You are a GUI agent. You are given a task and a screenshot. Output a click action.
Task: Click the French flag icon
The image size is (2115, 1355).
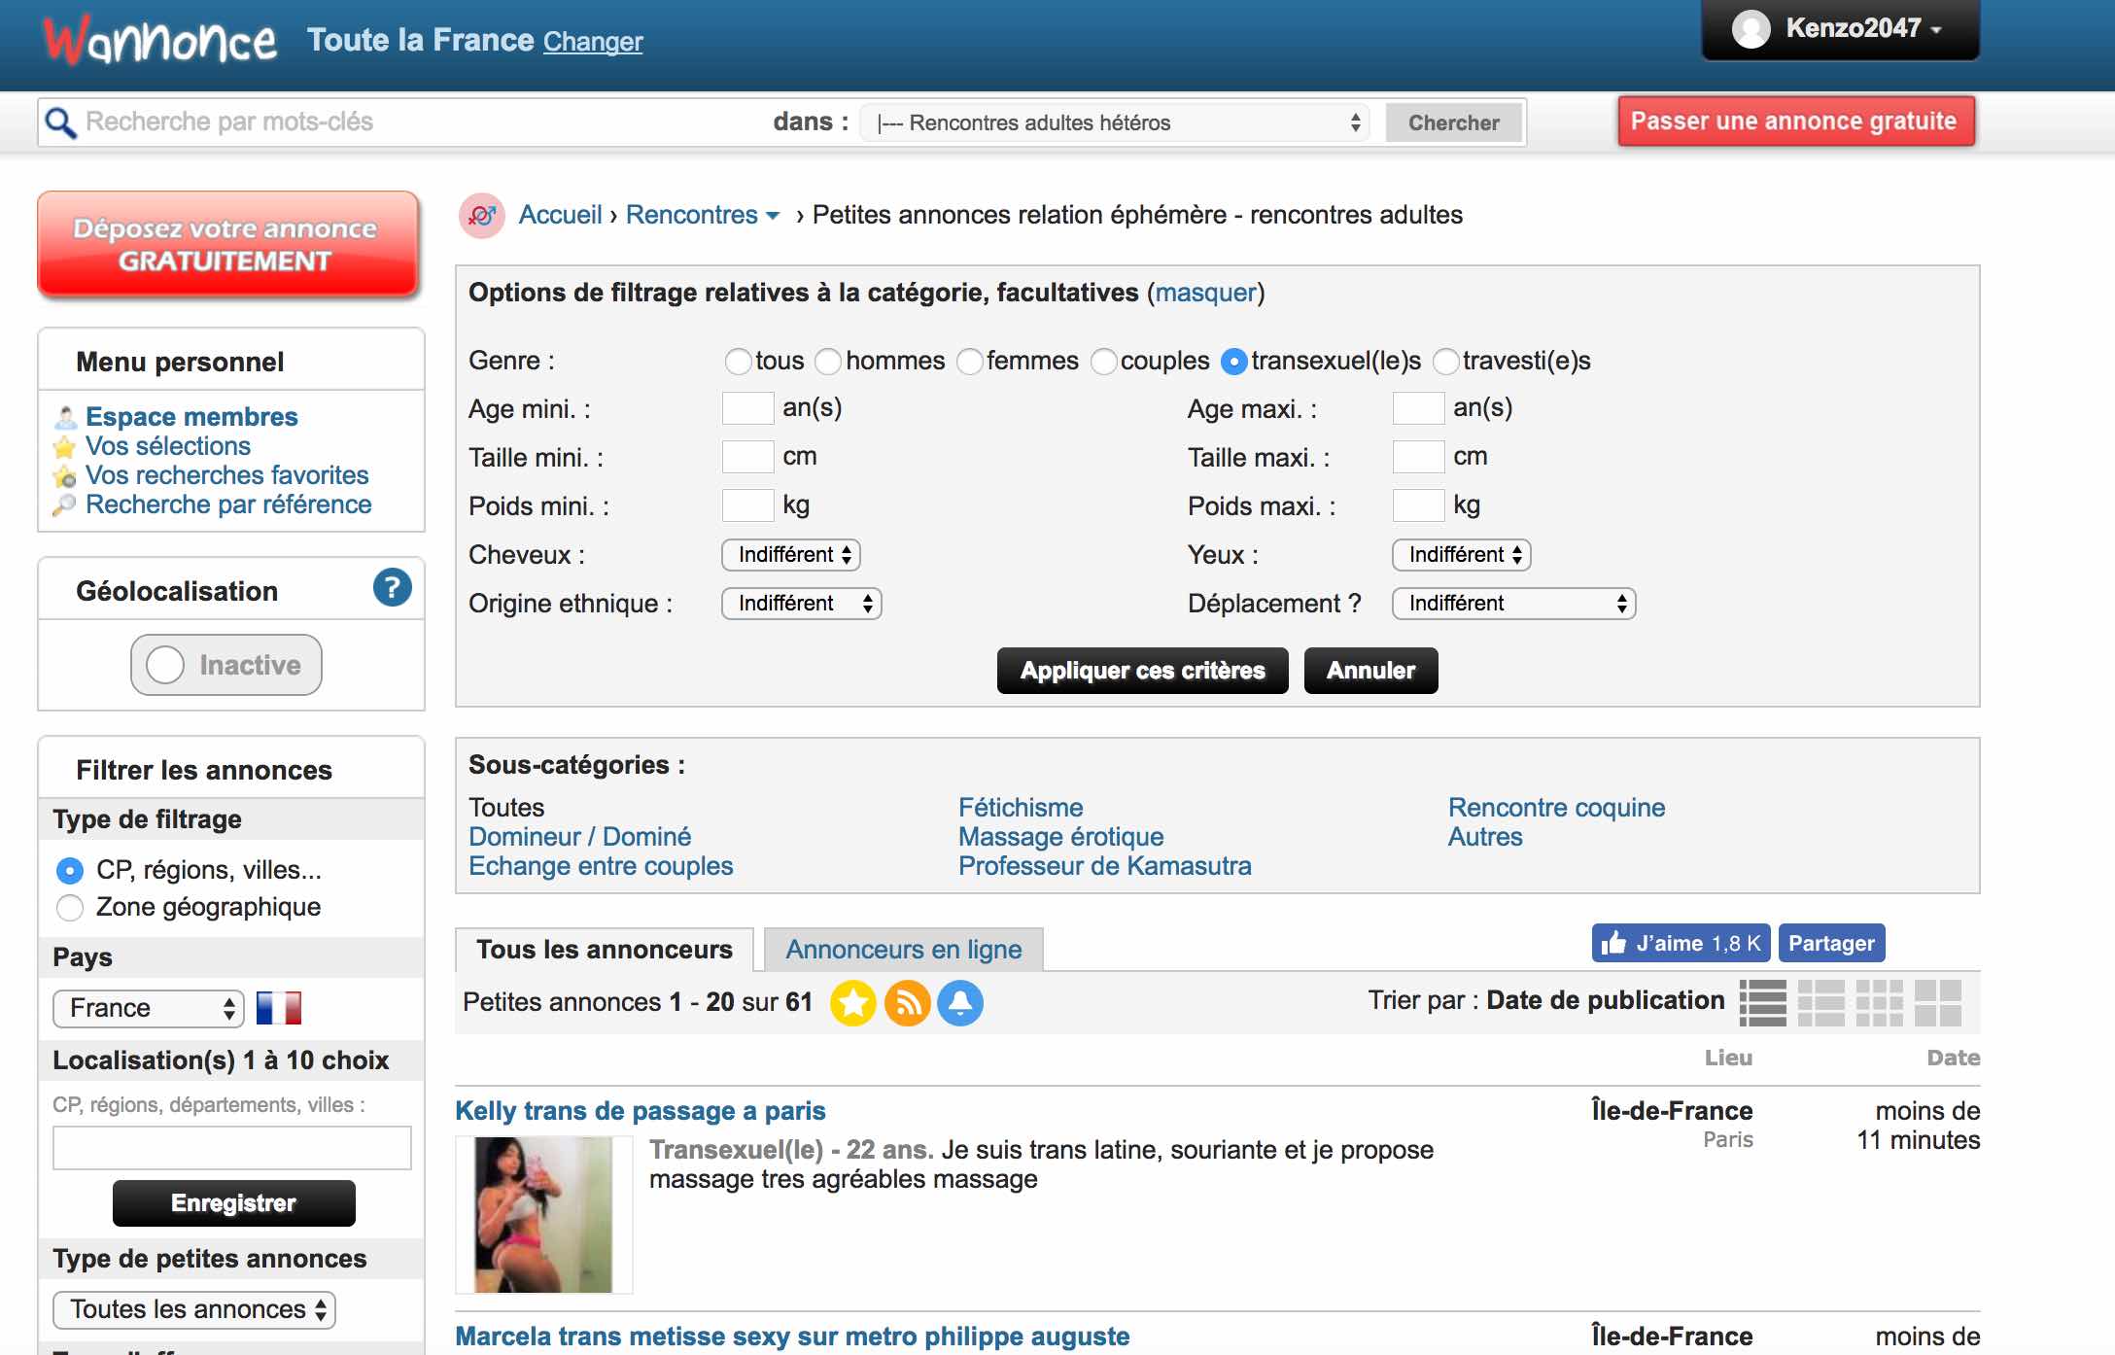(279, 1008)
